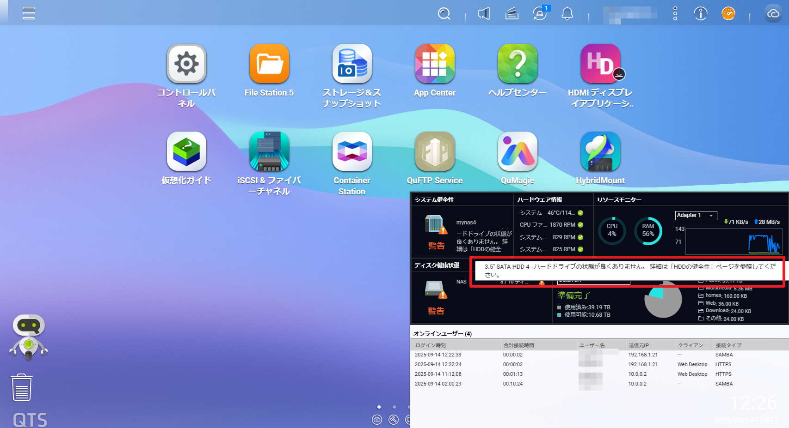Open the myQNAPcloud cloud icon in top bar

(x=773, y=13)
